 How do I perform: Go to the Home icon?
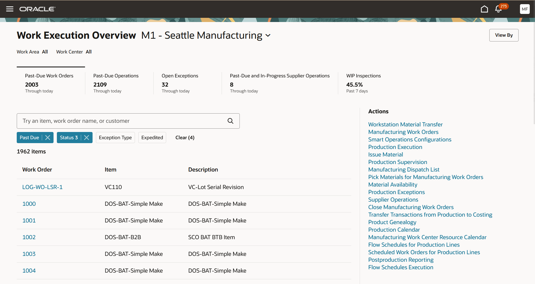point(484,9)
